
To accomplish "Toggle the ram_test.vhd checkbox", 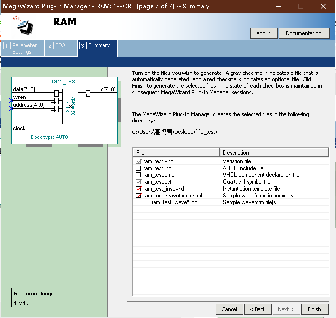I will [139, 161].
